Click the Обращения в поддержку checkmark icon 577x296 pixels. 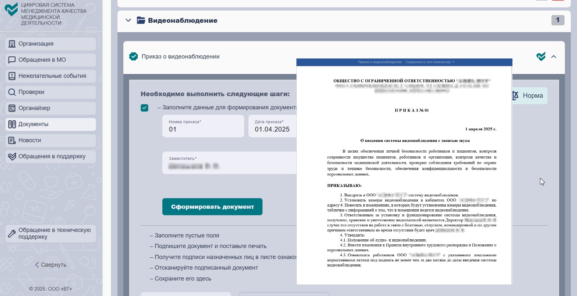[x=12, y=156]
